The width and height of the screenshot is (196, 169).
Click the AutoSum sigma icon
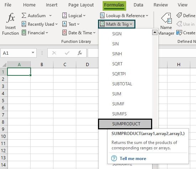pyautogui.click(x=24, y=16)
